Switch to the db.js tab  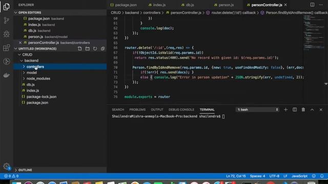click(x=188, y=5)
